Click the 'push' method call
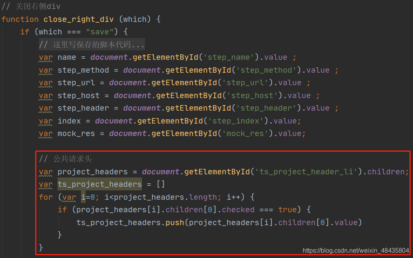Image resolution: width=413 pixels, height=258 pixels. pyautogui.click(x=175, y=223)
